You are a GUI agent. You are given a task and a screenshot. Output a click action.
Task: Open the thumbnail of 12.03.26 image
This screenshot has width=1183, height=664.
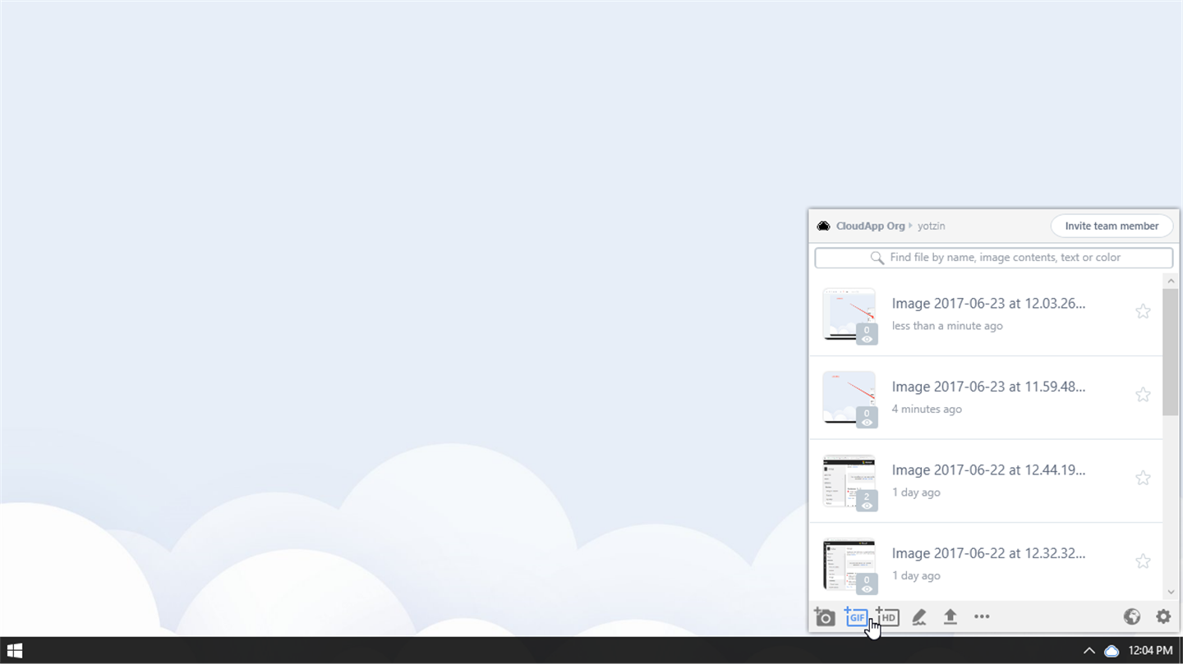pyautogui.click(x=849, y=314)
